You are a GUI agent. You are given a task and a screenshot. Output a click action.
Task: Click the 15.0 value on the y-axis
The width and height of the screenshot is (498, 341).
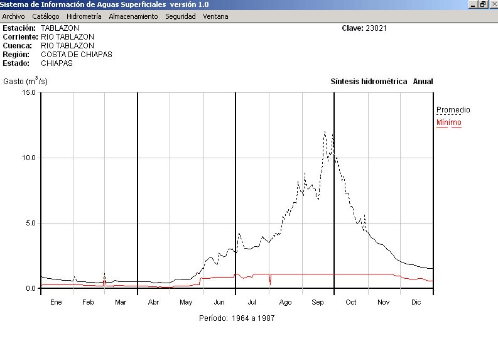tap(28, 92)
